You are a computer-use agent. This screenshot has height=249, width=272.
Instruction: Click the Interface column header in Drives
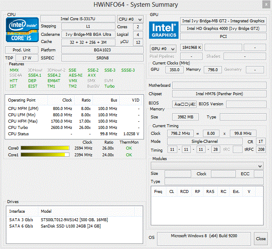[22, 212]
